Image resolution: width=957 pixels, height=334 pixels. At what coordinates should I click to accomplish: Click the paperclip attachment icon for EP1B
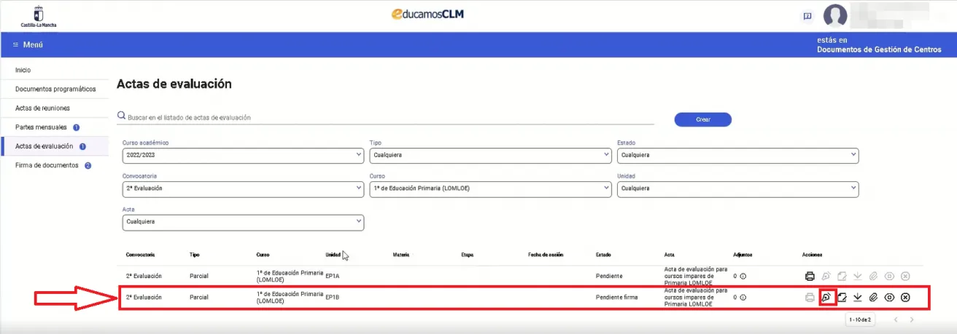(873, 297)
